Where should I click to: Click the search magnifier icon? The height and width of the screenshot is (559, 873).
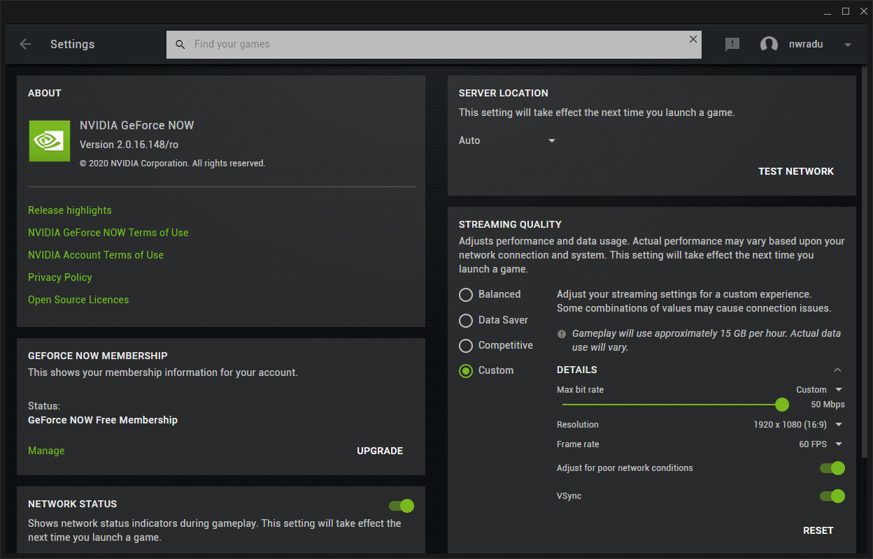[180, 44]
